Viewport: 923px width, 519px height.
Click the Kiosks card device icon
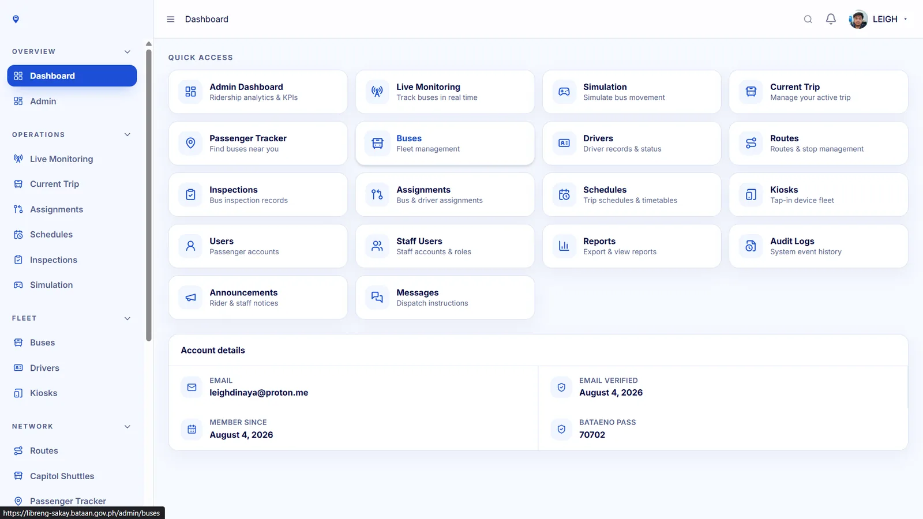[751, 194]
